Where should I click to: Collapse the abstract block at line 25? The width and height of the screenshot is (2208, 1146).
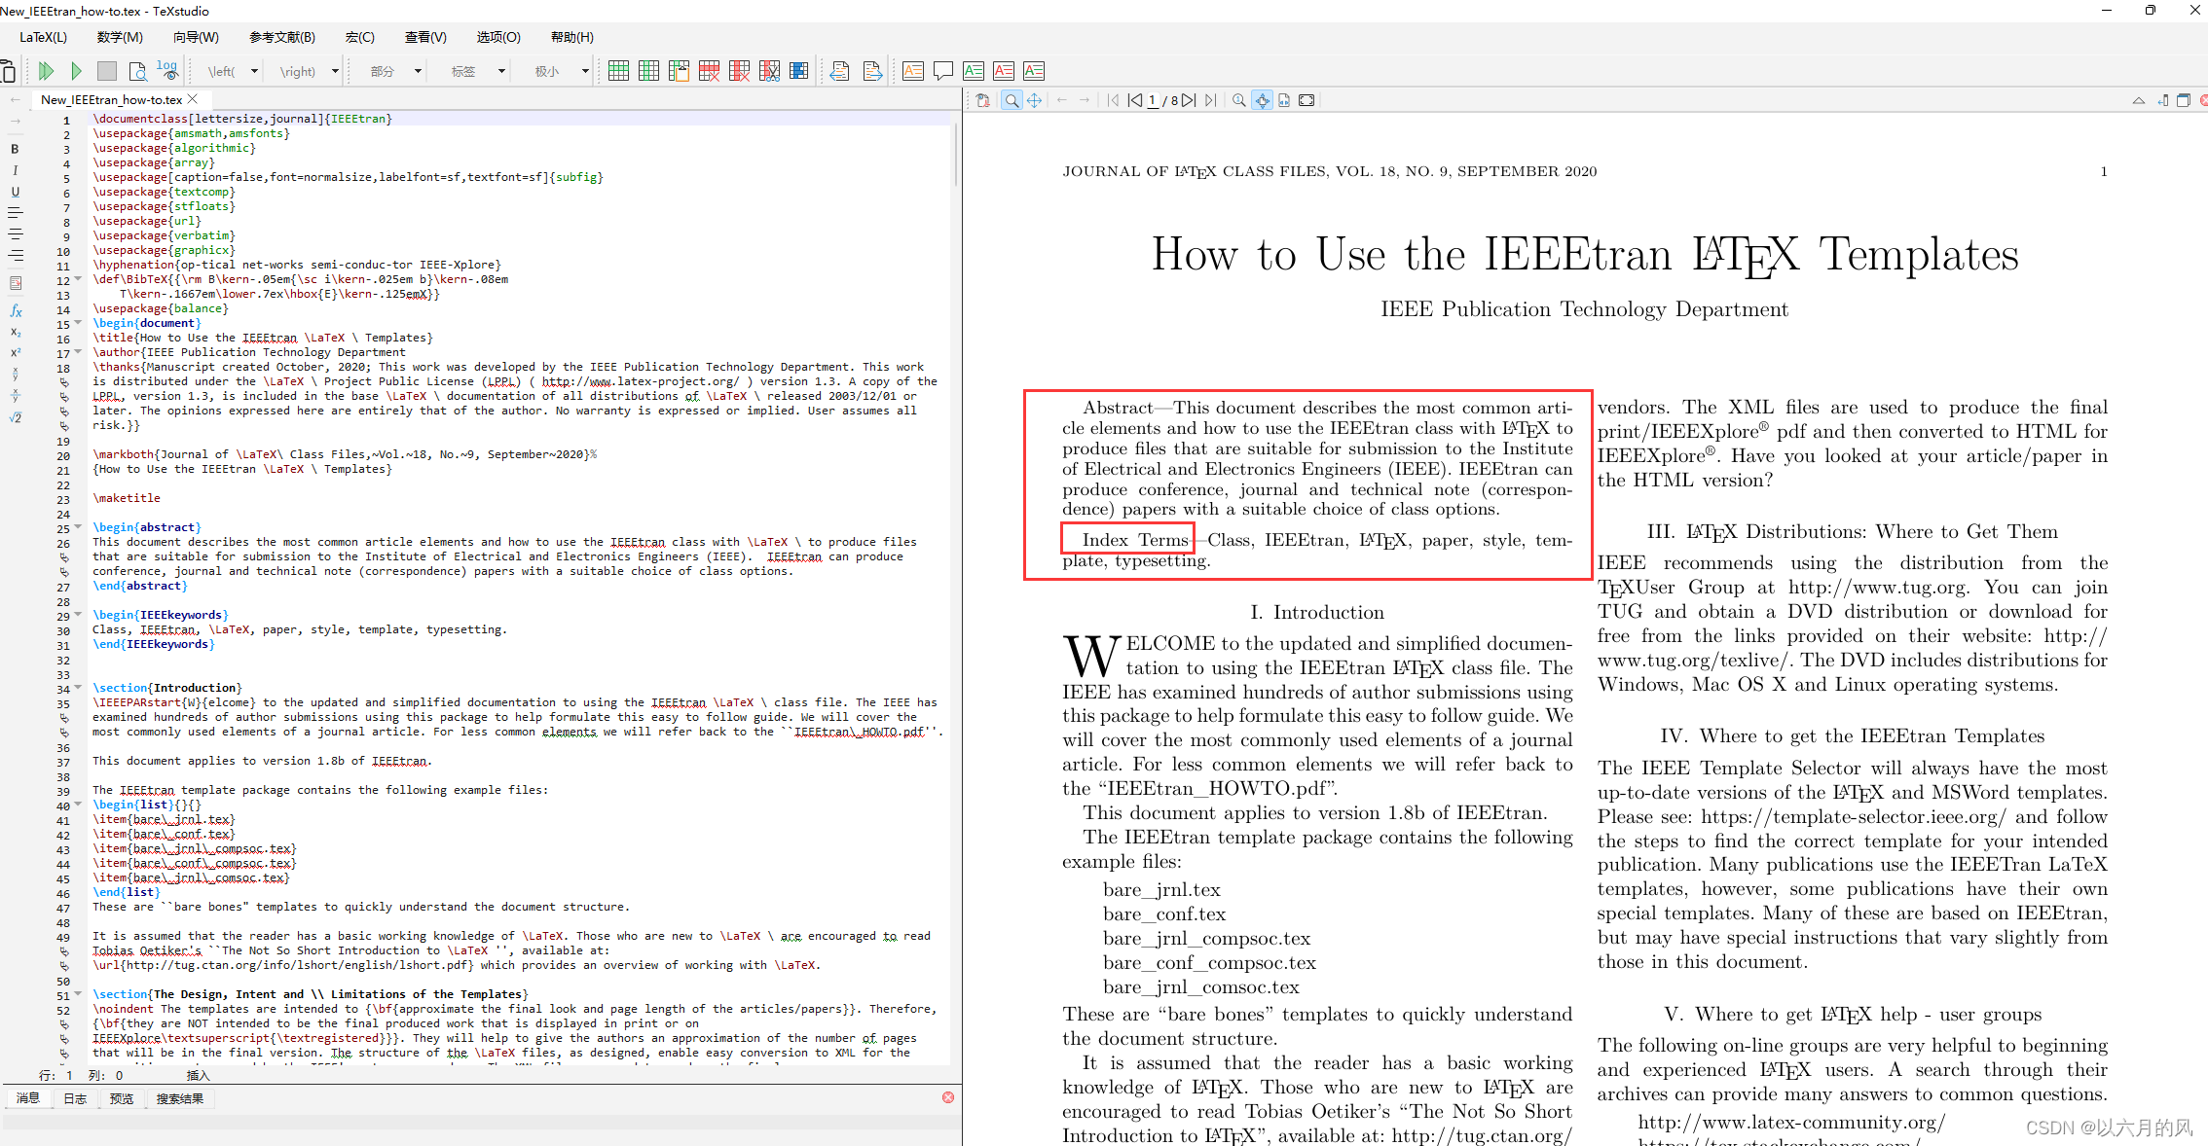click(x=78, y=527)
